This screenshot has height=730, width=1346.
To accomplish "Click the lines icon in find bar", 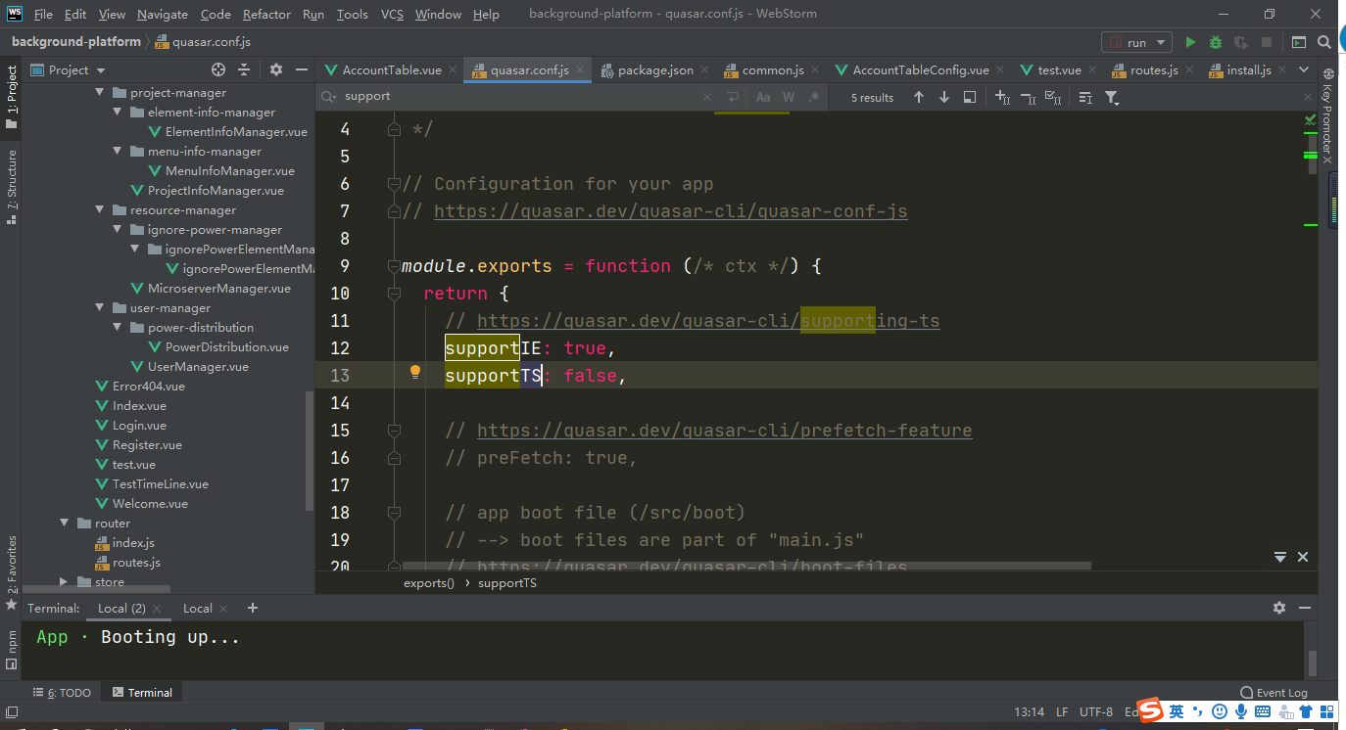I will (x=1085, y=97).
